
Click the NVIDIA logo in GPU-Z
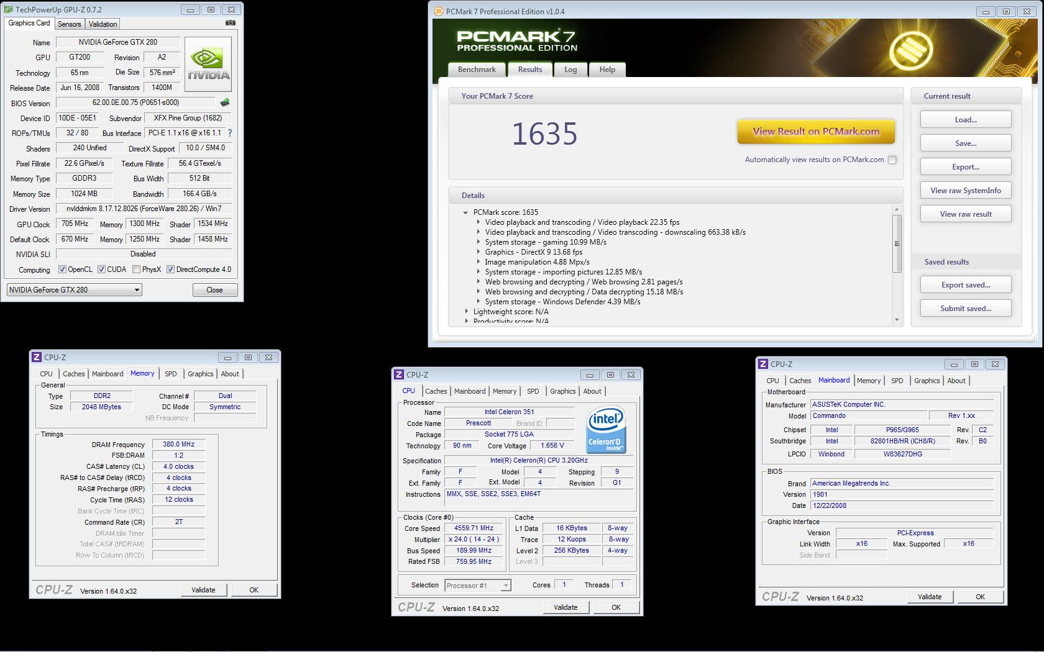pos(208,65)
